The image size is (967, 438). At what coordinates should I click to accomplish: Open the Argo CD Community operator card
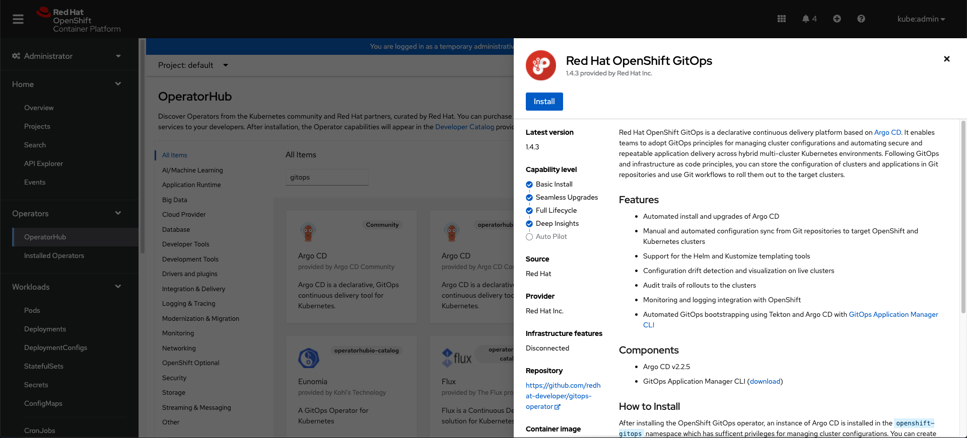351,267
